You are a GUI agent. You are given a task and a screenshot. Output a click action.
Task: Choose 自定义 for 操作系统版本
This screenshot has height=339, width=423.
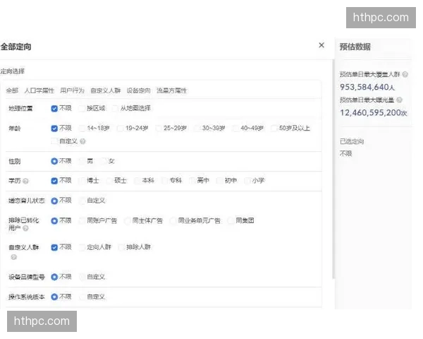(x=82, y=297)
